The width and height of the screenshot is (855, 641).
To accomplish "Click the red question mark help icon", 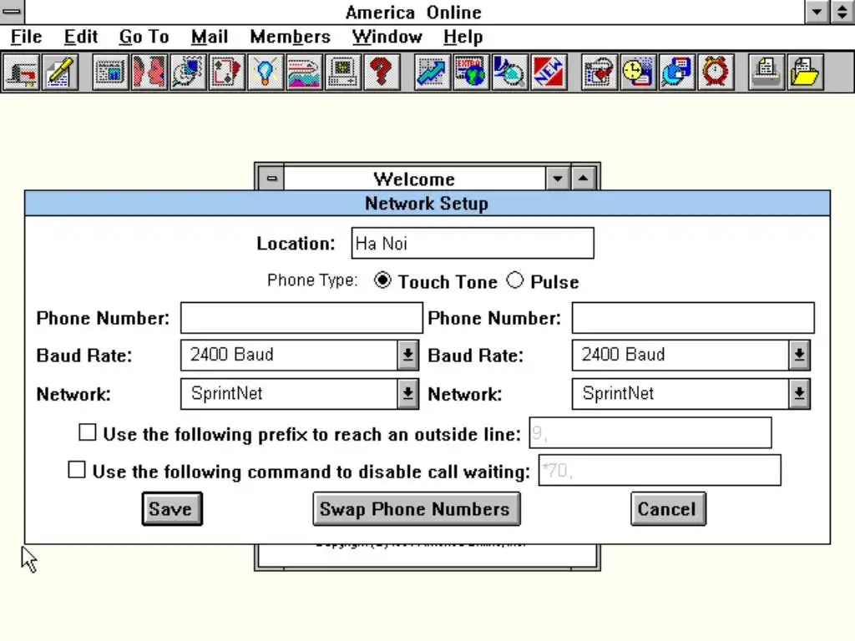I will 381,72.
